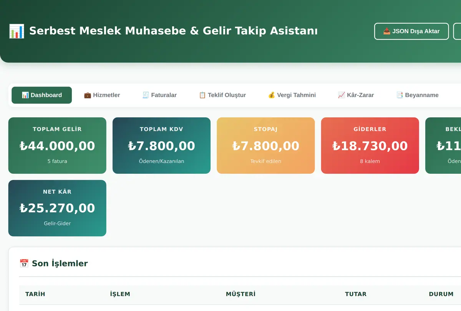
Task: Go to Teklif Oluştur tab
Action: pos(222,95)
